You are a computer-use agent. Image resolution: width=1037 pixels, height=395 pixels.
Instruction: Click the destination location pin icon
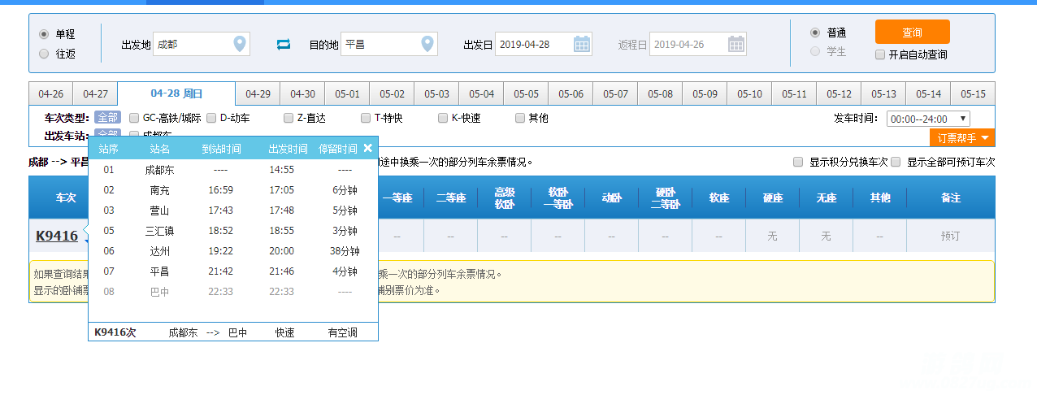click(x=427, y=44)
